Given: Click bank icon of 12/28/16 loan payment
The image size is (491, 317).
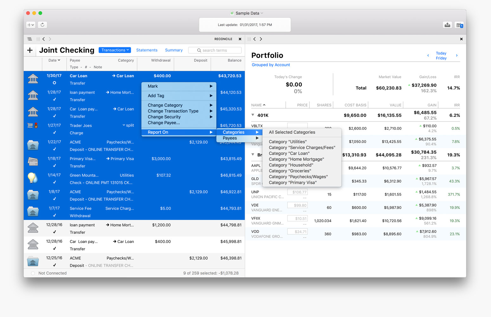Looking at the screenshot, I should [33, 227].
